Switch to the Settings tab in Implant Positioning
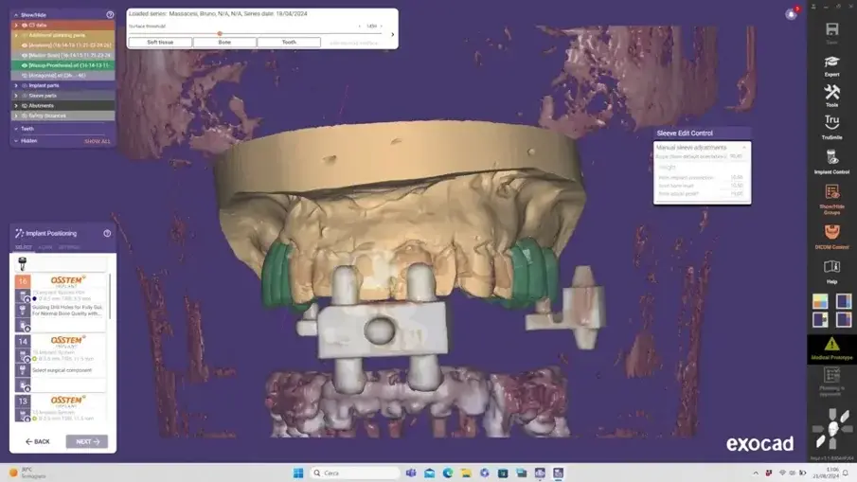This screenshot has width=857, height=482. pyautogui.click(x=70, y=247)
